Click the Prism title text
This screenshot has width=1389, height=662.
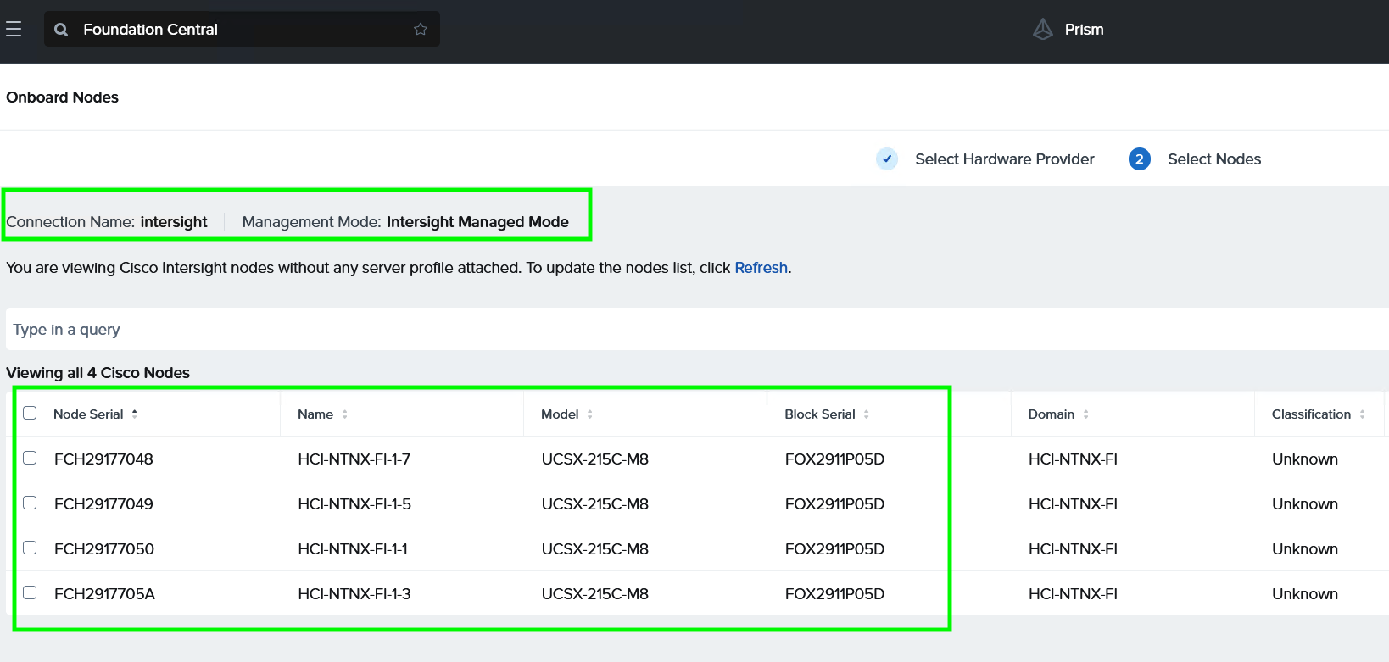pyautogui.click(x=1084, y=30)
